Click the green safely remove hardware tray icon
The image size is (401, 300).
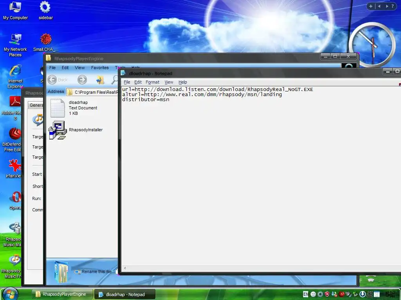pyautogui.click(x=355, y=294)
